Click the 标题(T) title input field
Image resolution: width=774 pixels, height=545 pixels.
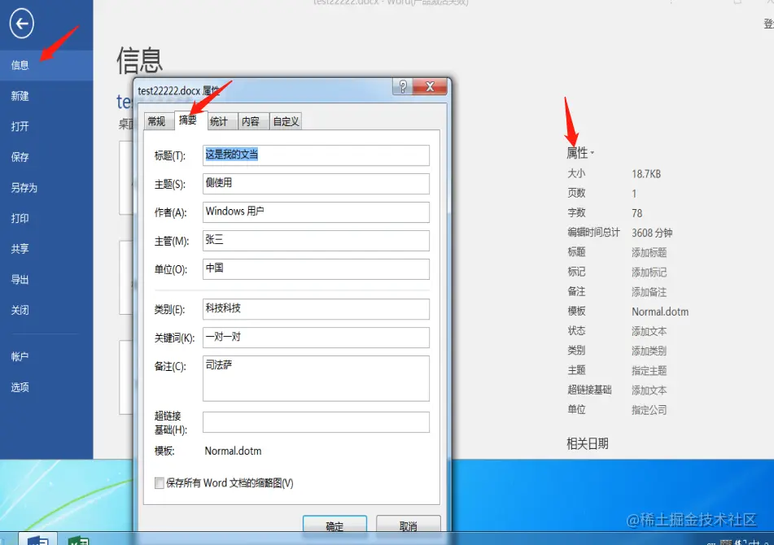(x=316, y=155)
